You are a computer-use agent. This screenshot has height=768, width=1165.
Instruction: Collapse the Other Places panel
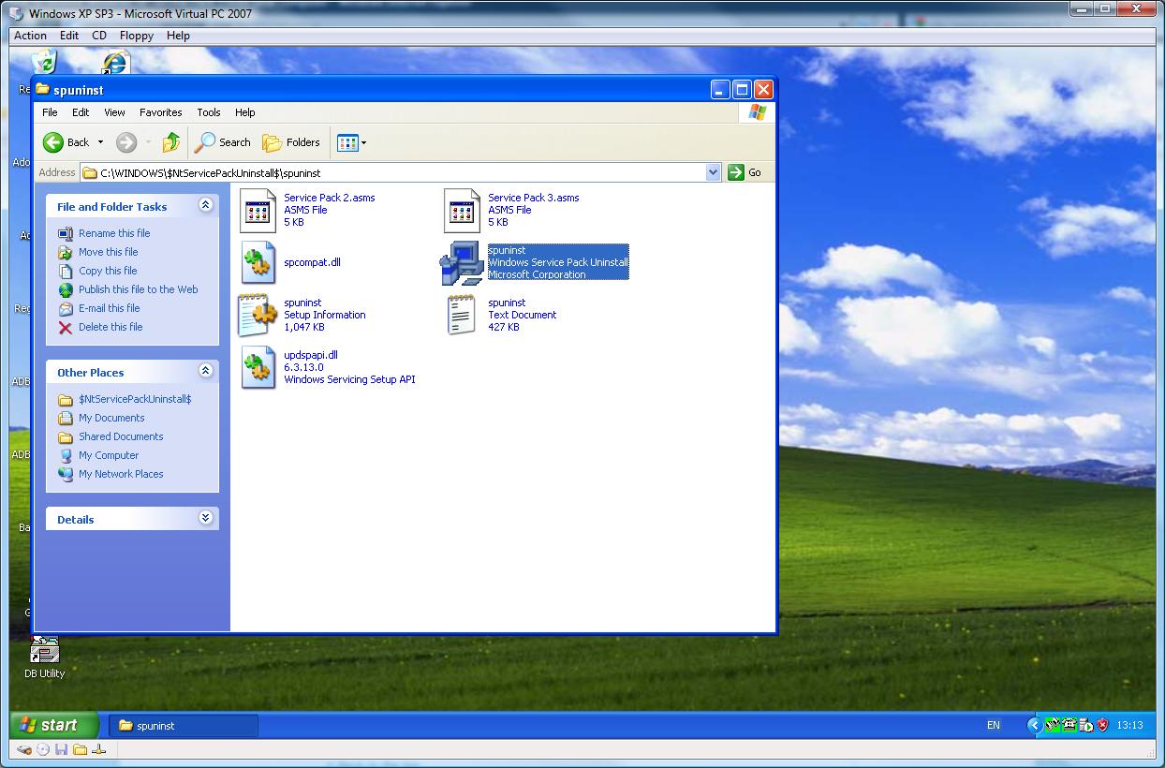(x=205, y=372)
